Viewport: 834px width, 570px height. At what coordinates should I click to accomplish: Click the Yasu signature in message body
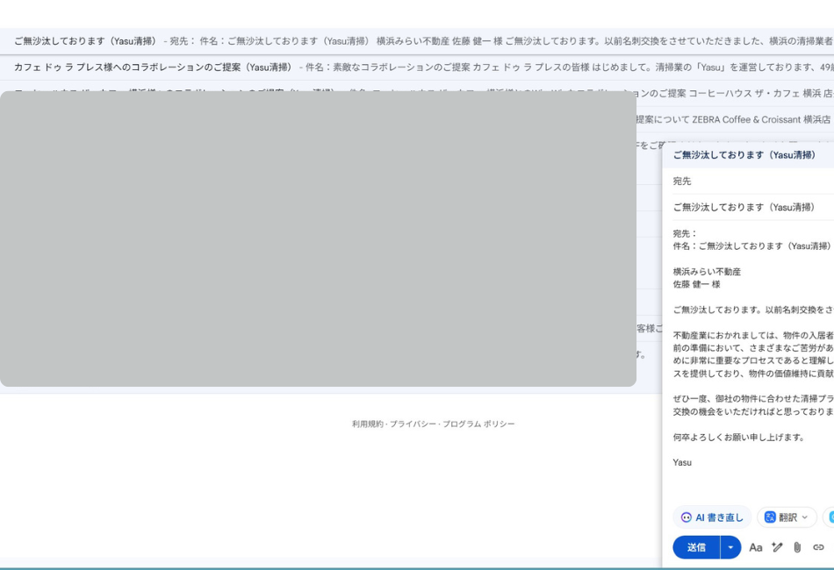tap(682, 462)
